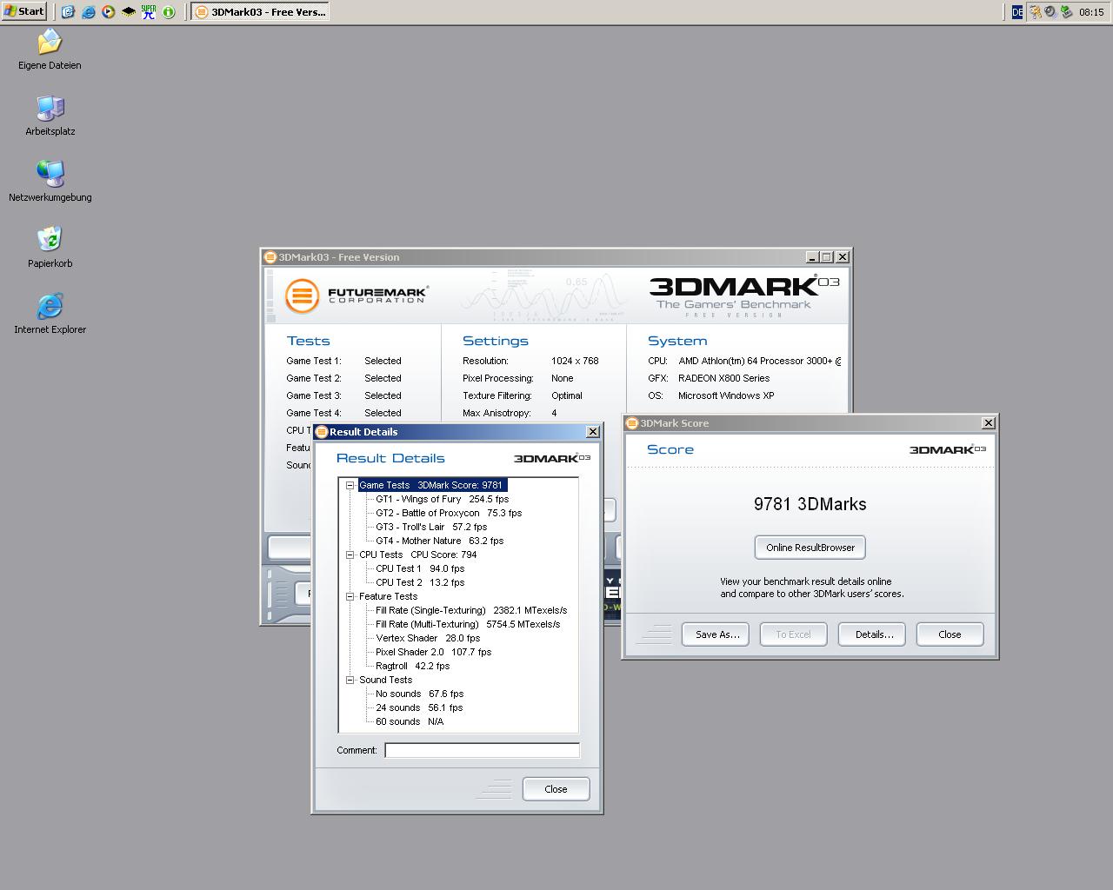Click the GFX value RADEON X800 Series
1113x890 pixels.
tap(723, 378)
